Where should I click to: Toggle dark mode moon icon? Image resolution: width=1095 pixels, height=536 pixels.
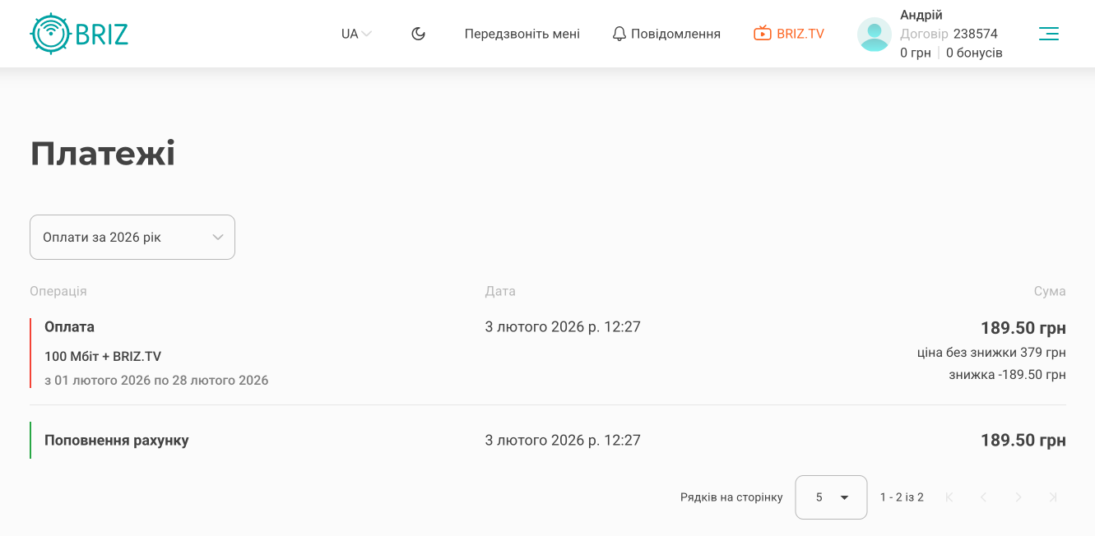pyautogui.click(x=418, y=34)
